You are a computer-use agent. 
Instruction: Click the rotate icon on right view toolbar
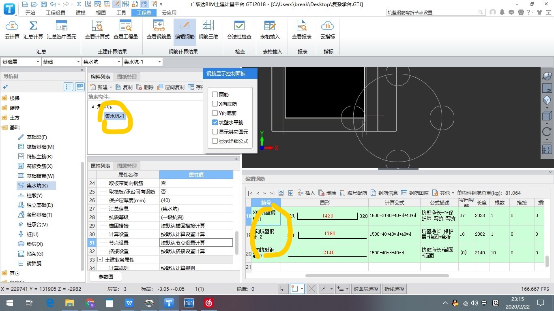pos(547,132)
